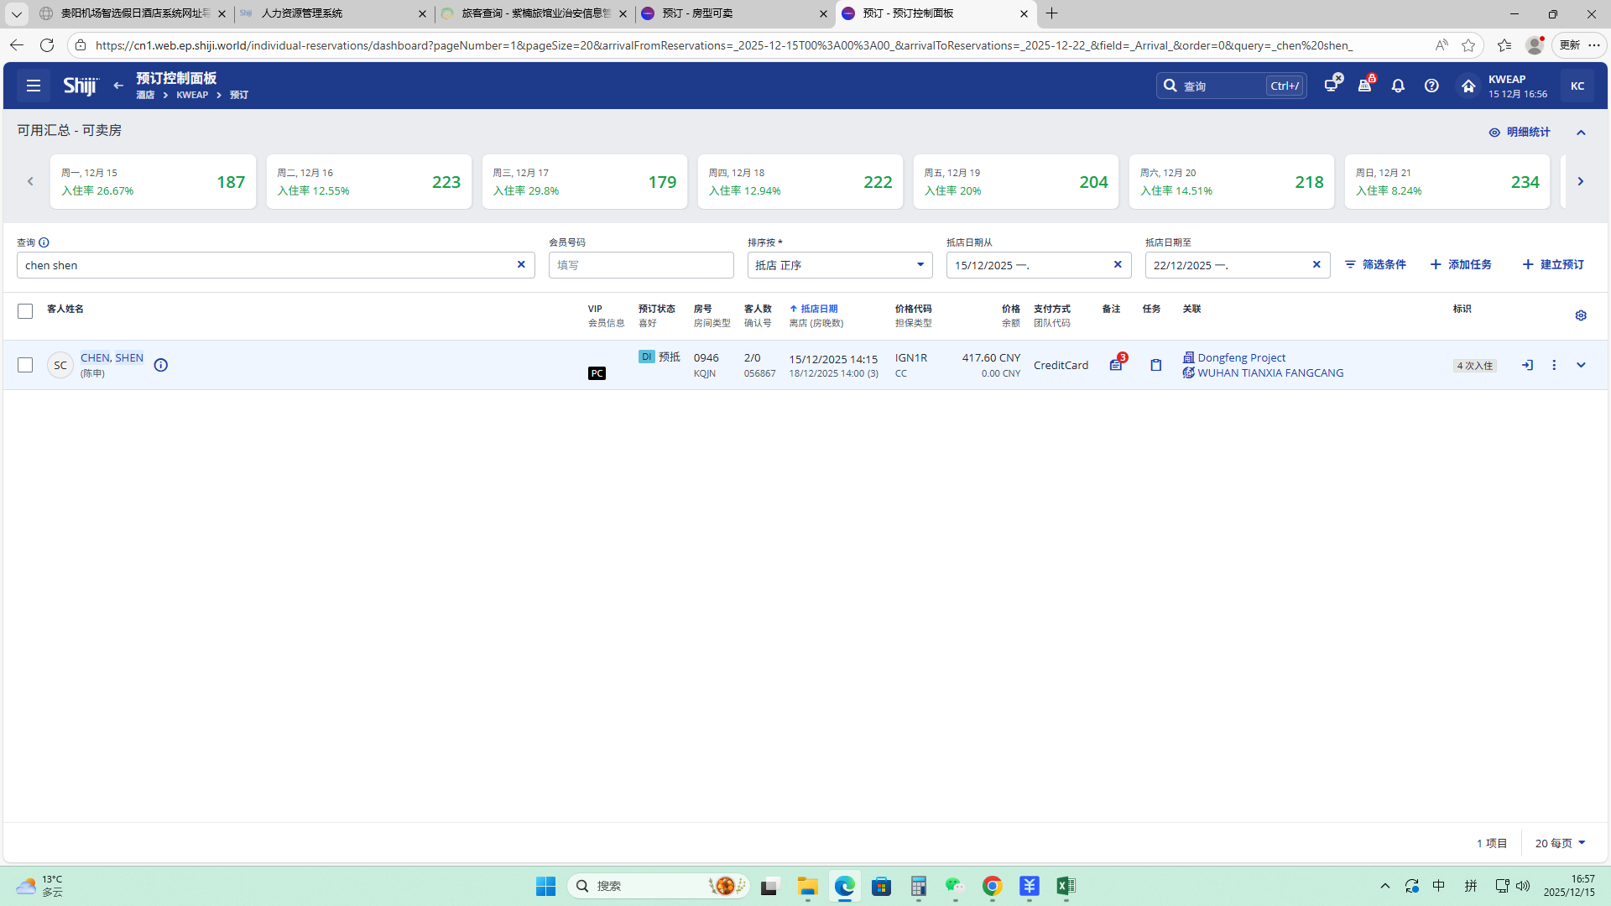Open reservation notes icon with badge 3
The width and height of the screenshot is (1611, 906).
tap(1115, 365)
